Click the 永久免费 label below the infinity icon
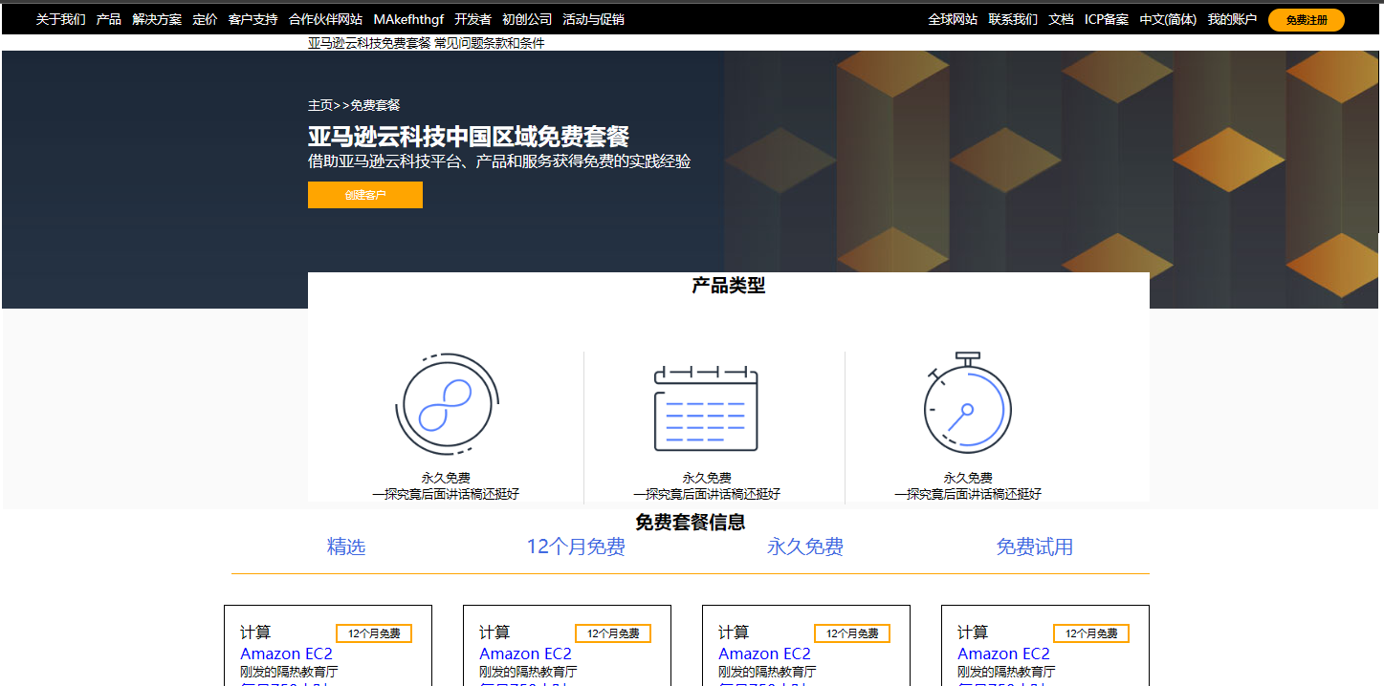1384x686 pixels. (446, 478)
